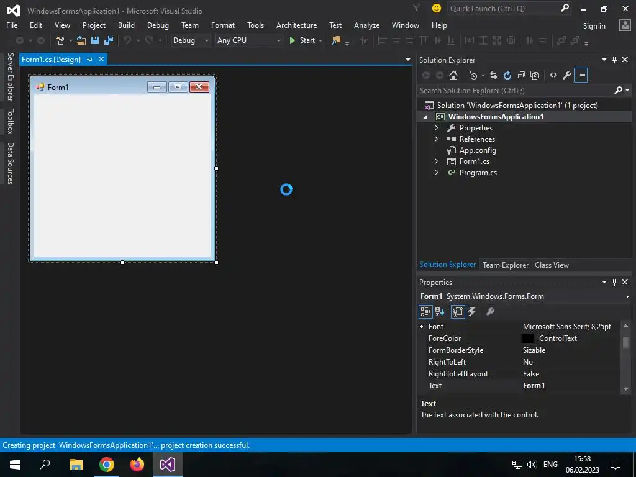Screen dimensions: 636x477
Task: Click the Show All Files icon
Action: (x=535, y=75)
